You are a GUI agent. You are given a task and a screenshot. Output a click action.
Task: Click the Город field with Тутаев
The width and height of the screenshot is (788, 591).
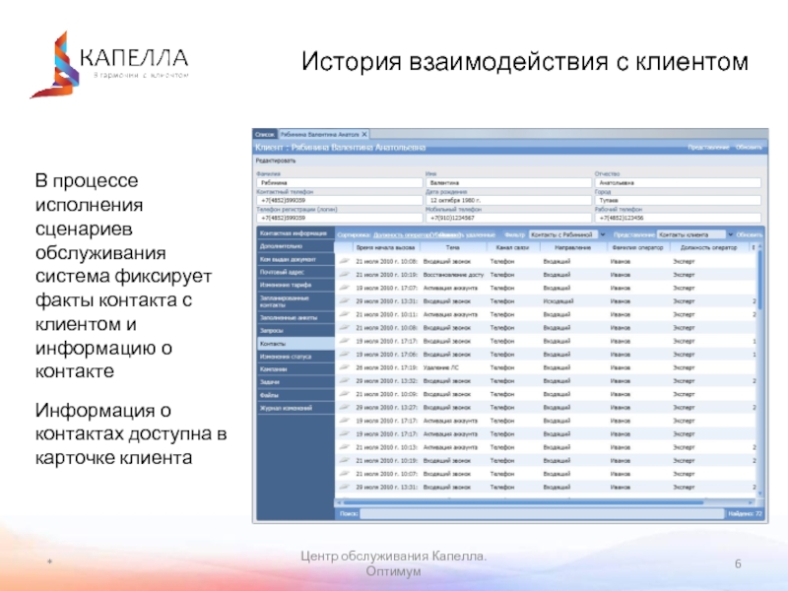[678, 200]
